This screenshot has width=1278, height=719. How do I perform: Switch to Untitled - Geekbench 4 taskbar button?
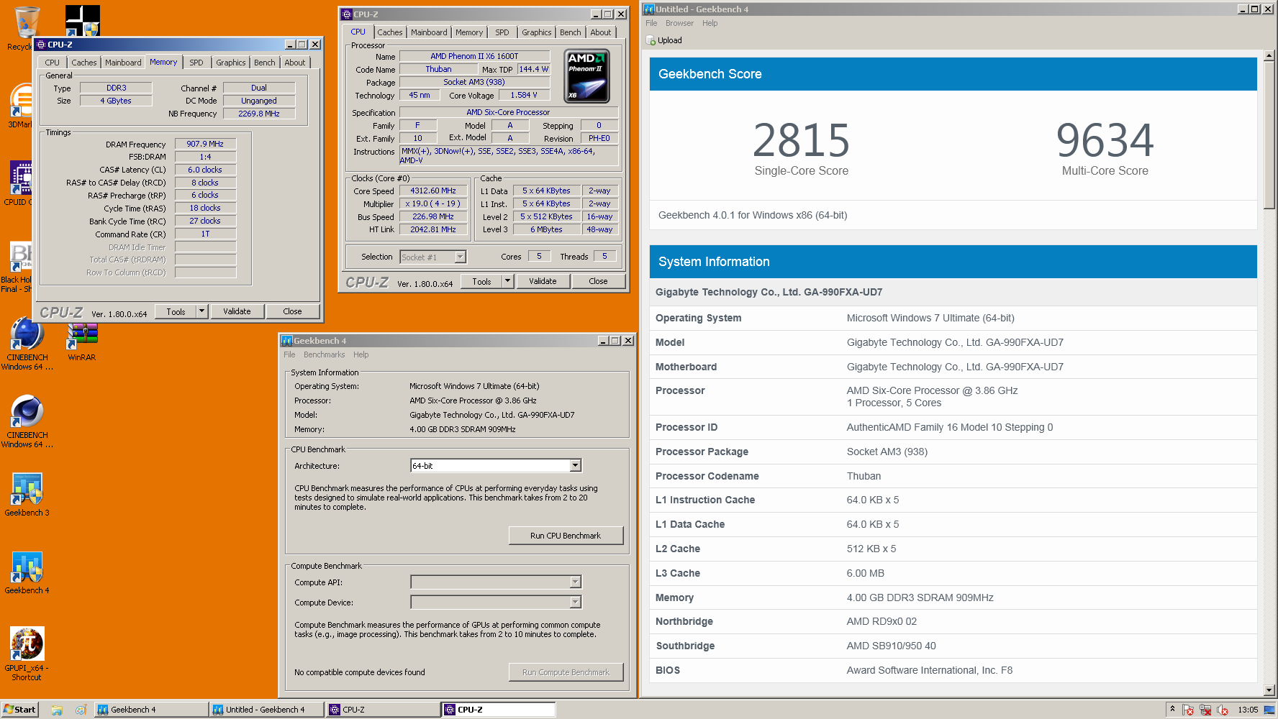266,710
